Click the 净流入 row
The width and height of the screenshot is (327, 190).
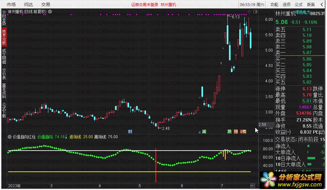click(x=300, y=146)
